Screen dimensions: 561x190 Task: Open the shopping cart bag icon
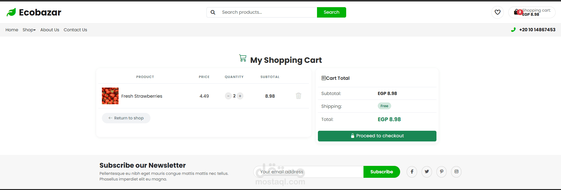pos(517,12)
